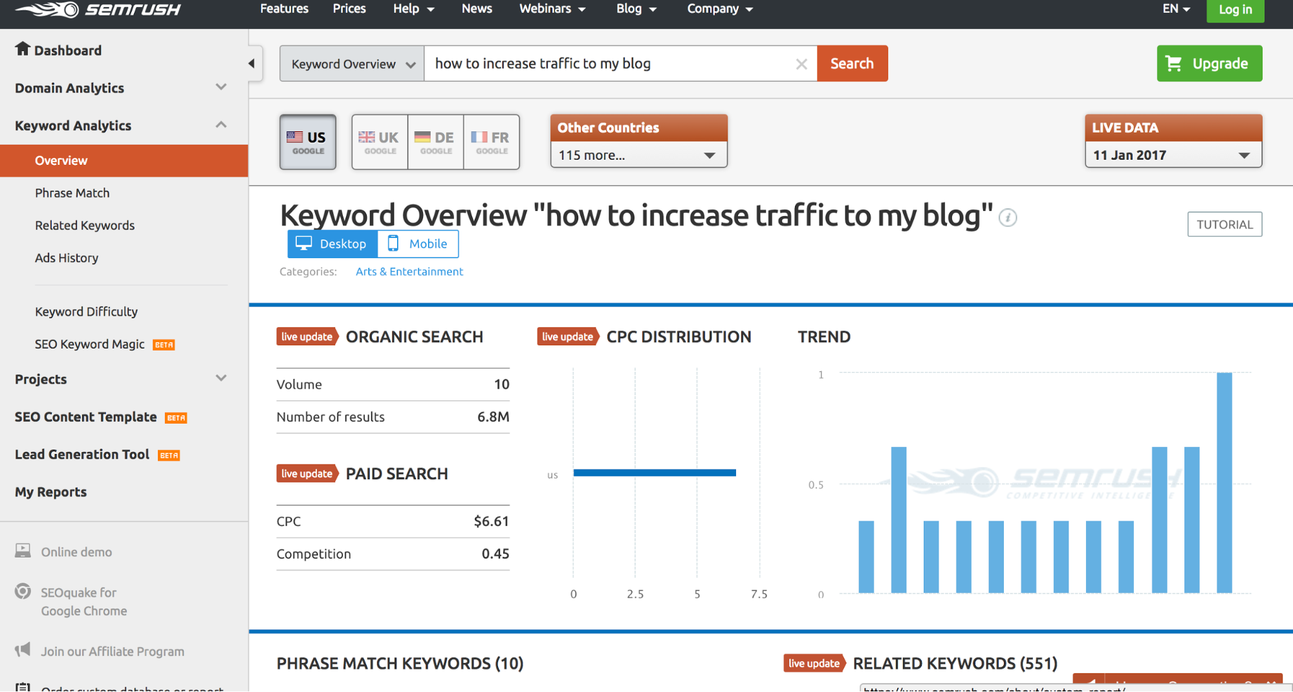Open the EN language dropdown

pyautogui.click(x=1176, y=9)
